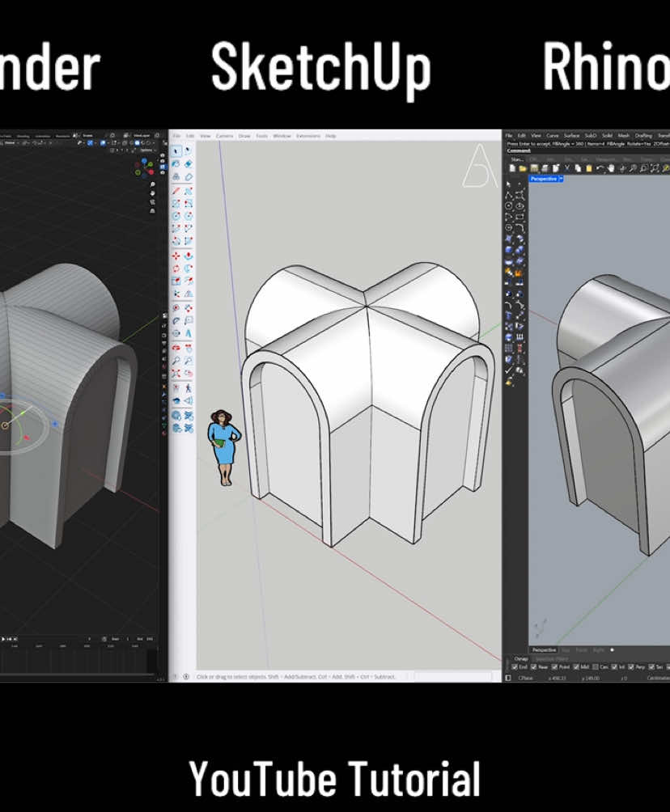670x812 pixels.
Task: Click Rhino Open folder icon
Action: [523, 168]
